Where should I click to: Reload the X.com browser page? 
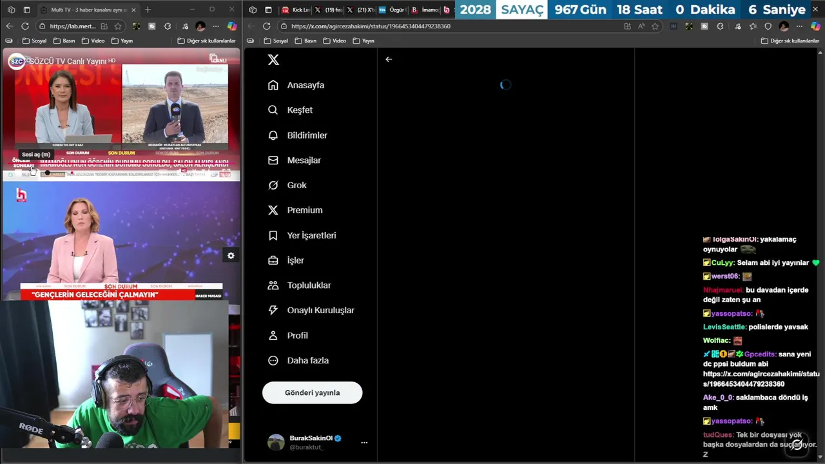[x=267, y=26]
